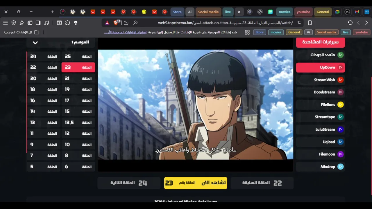Select the Filelions streaming server

click(x=321, y=105)
